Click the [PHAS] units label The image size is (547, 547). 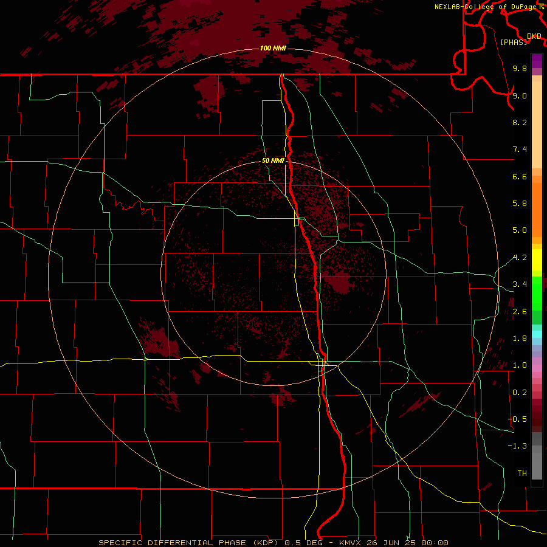pyautogui.click(x=514, y=42)
